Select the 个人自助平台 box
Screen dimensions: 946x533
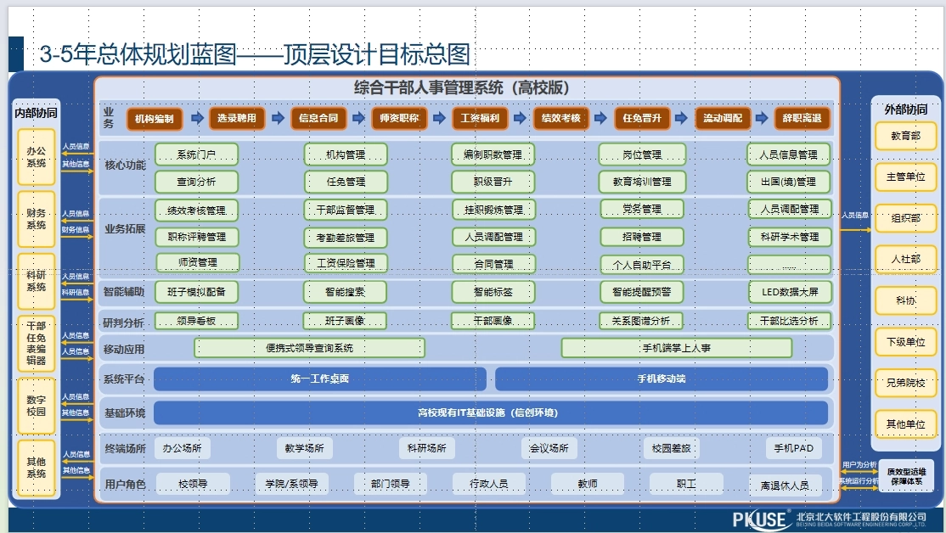(x=642, y=265)
